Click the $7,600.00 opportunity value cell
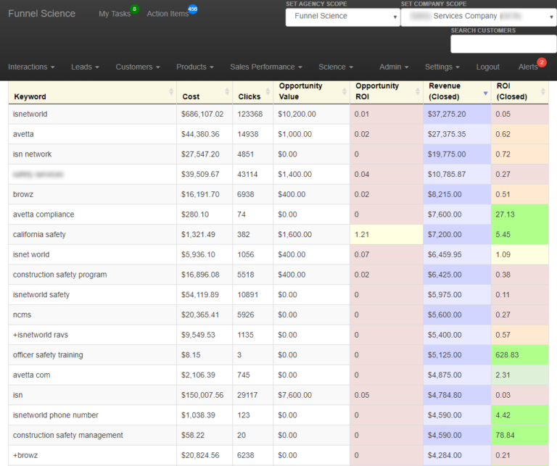 pos(312,395)
